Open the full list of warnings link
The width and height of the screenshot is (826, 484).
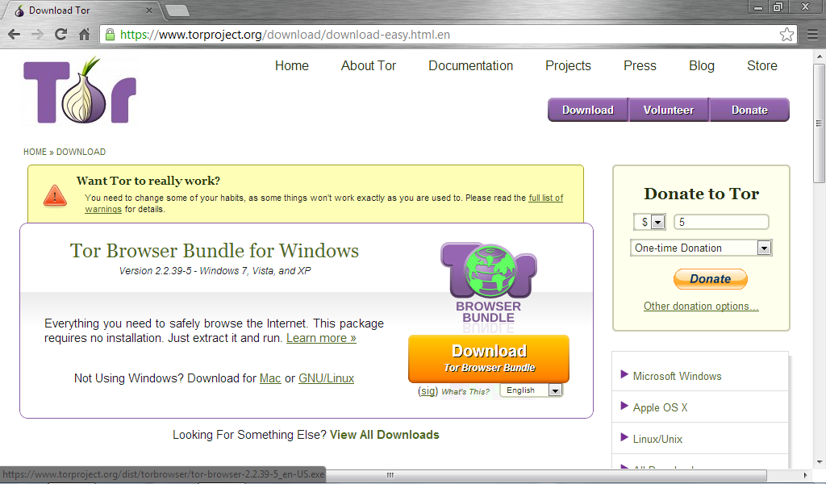[x=545, y=198]
